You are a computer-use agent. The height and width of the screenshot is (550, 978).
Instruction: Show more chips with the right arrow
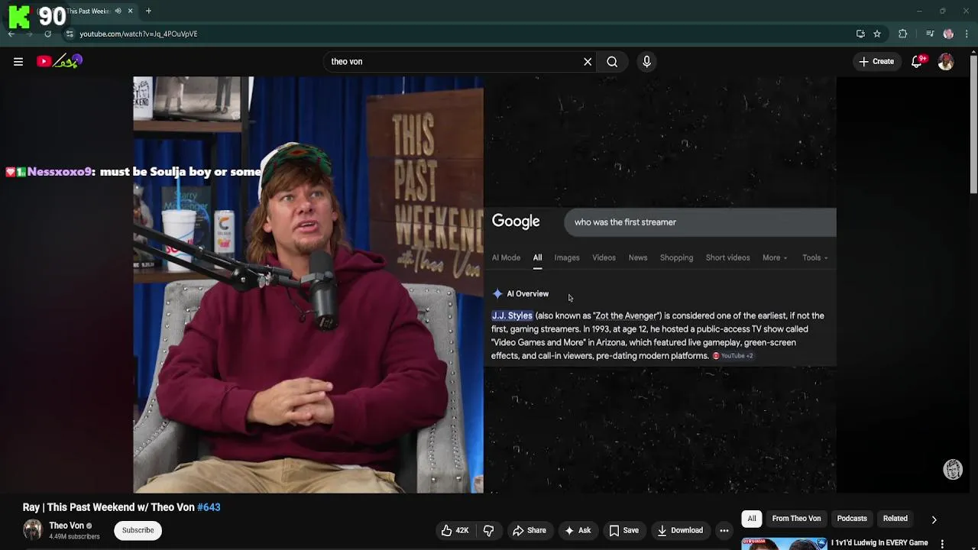pyautogui.click(x=934, y=519)
